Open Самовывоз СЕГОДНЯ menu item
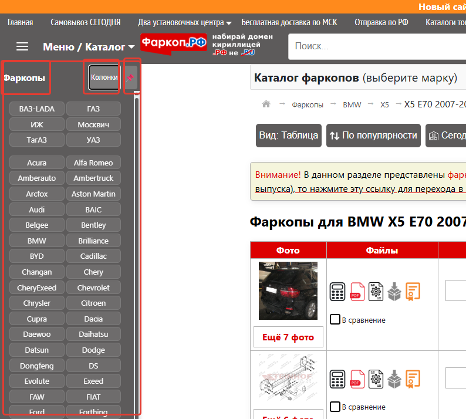This screenshot has width=466, height=419. click(86, 22)
